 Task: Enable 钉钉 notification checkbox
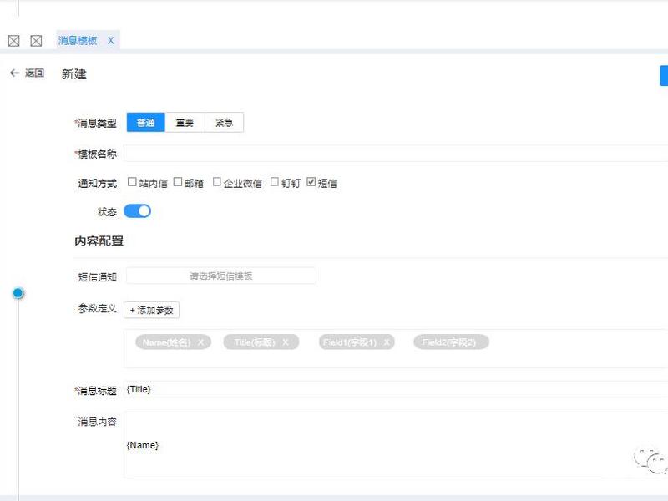coord(275,182)
